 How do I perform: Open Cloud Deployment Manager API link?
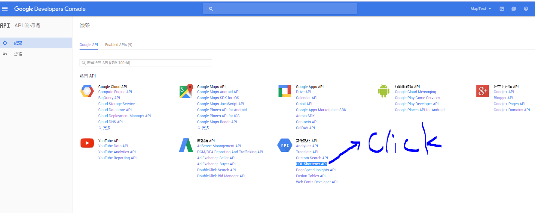pyautogui.click(x=124, y=116)
